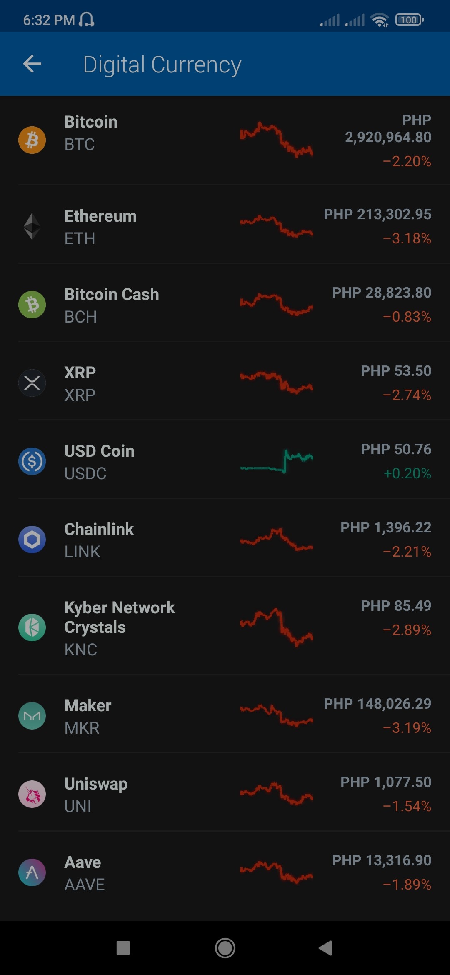Viewport: 450px width, 975px height.
Task: Open the Ethereum ETH listing
Action: pyautogui.click(x=225, y=227)
